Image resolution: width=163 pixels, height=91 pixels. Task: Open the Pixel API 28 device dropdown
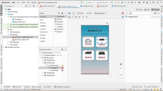[x=102, y=2]
